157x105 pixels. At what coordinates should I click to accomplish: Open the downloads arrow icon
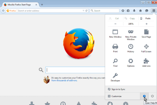click(134, 11)
